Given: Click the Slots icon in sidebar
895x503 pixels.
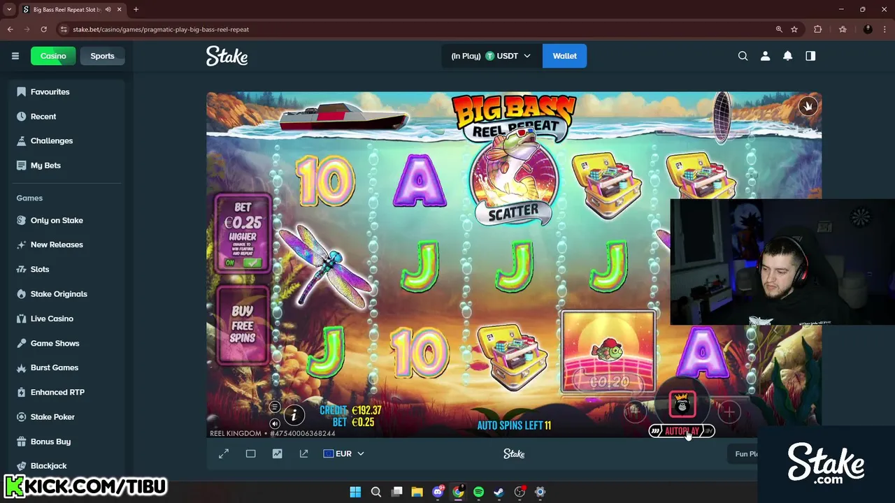Looking at the screenshot, I should 21,269.
